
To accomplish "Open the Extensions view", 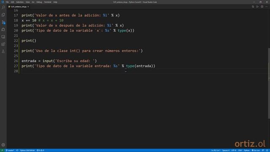I will coord(3,44).
